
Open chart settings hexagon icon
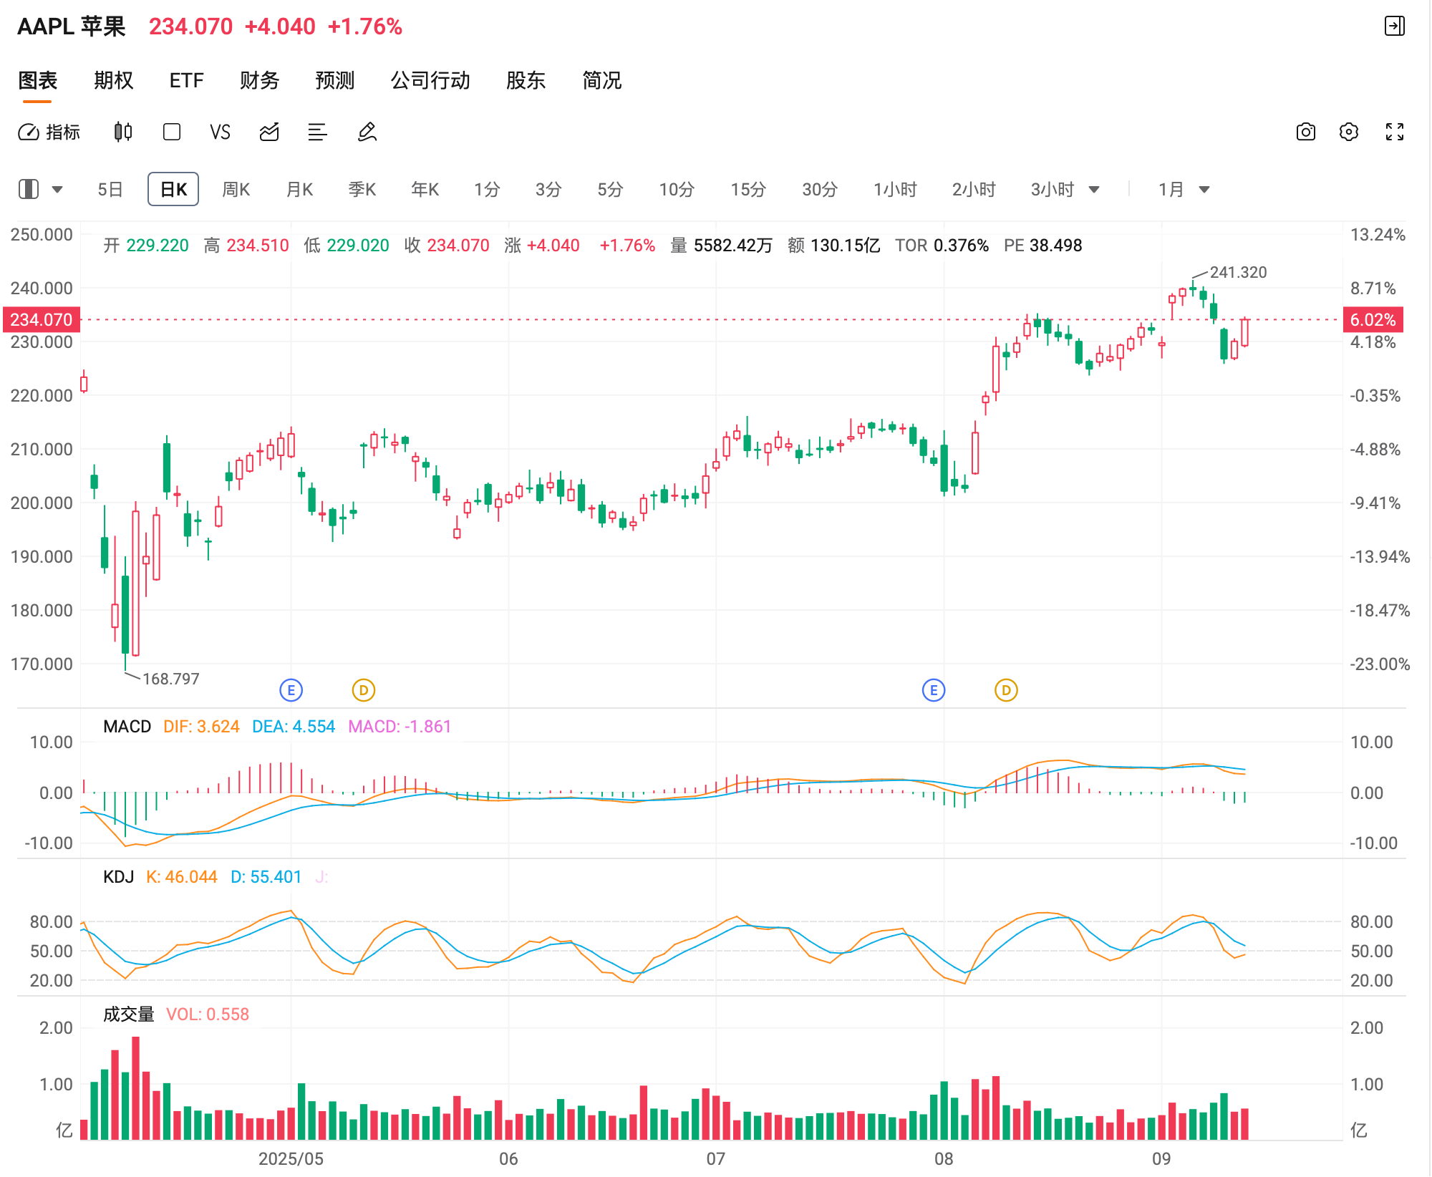coord(1348,132)
